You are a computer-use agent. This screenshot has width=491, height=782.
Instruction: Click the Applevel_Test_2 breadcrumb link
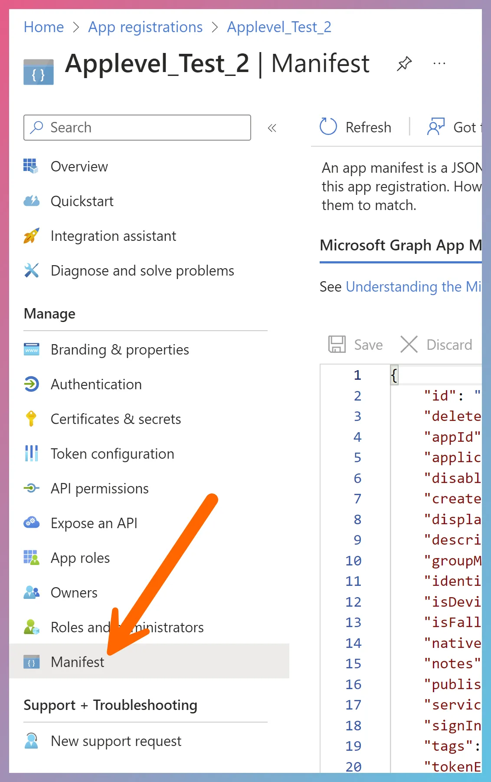[279, 27]
